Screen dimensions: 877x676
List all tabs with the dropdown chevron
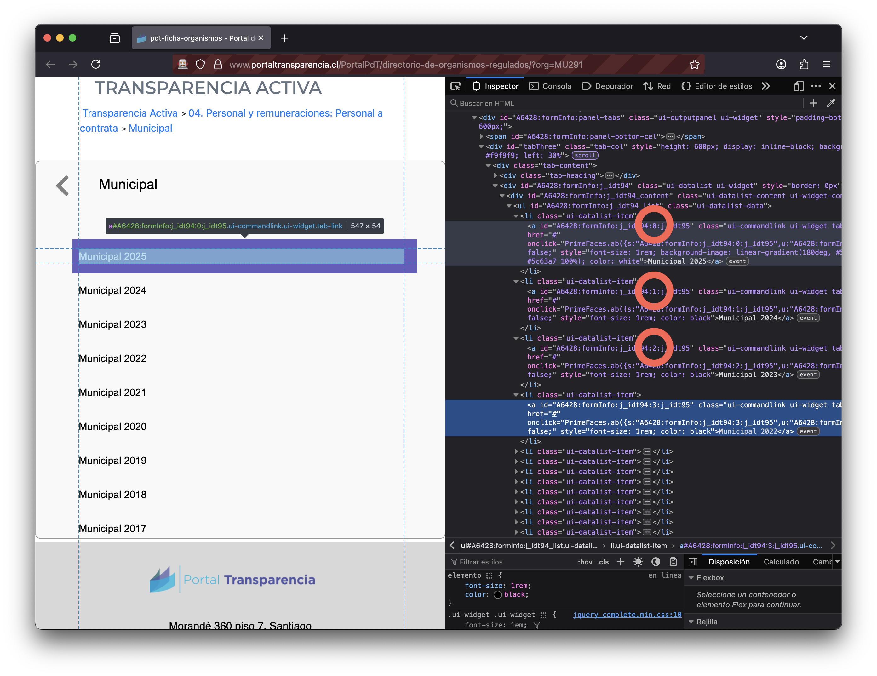[x=804, y=38]
